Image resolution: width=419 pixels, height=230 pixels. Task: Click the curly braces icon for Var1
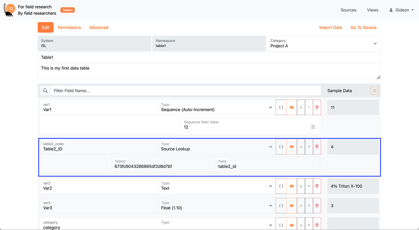(x=281, y=107)
